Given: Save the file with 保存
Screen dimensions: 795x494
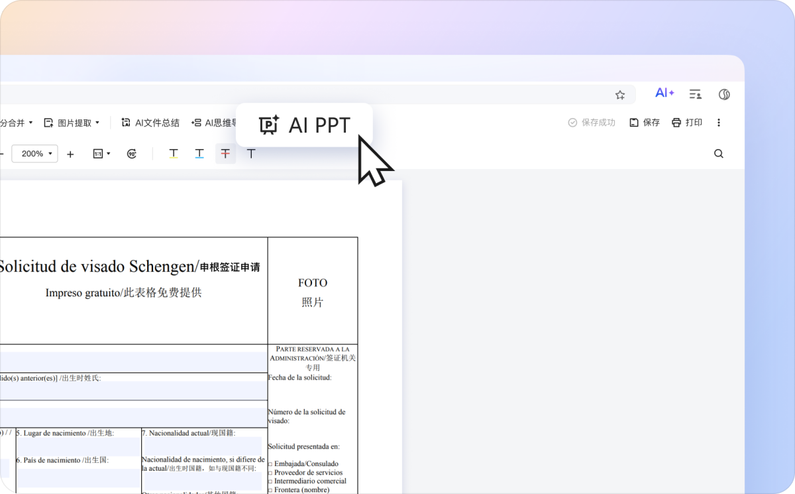Looking at the screenshot, I should 644,122.
